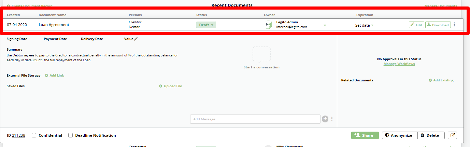This screenshot has width=470, height=147.
Task: Toggle the Deadline Notification checkbox
Action: 71,135
